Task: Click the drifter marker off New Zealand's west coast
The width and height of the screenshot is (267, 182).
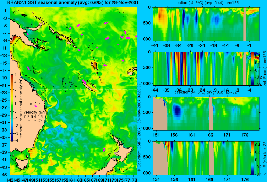Action: click(104, 150)
